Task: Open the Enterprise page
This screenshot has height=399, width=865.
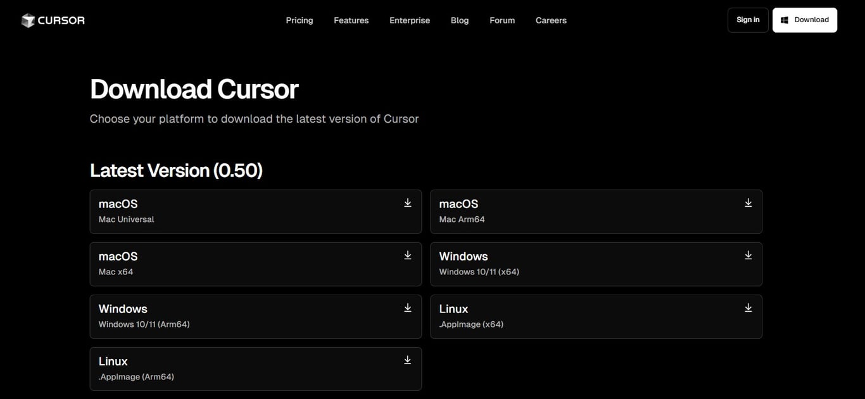Action: pos(409,19)
